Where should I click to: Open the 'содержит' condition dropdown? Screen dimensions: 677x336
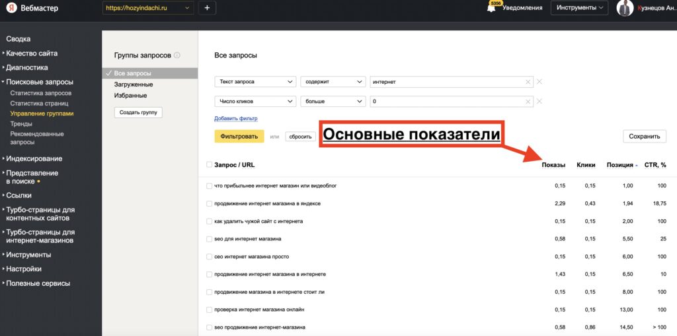333,81
